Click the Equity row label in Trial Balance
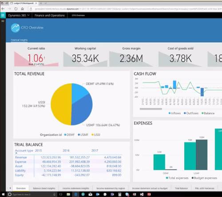Screen dimensions: 222x197 19,175
